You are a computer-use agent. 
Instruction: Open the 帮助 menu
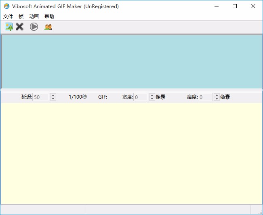click(49, 17)
